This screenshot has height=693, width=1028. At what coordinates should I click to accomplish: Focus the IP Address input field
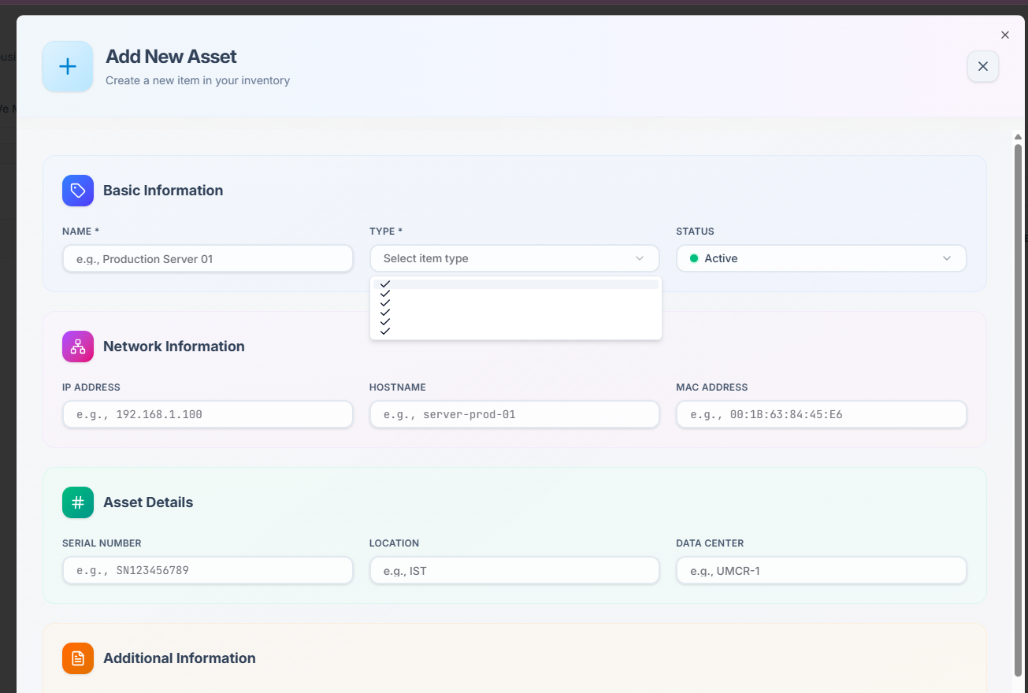pos(208,414)
